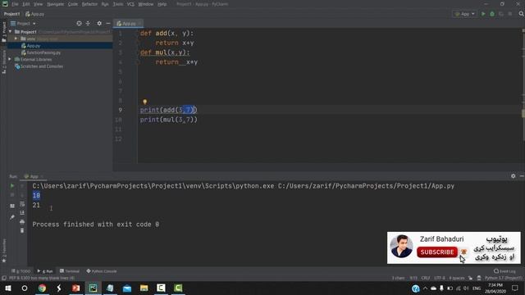Open File Explorer from the taskbar
The width and height of the screenshot is (525, 295).
(144, 288)
